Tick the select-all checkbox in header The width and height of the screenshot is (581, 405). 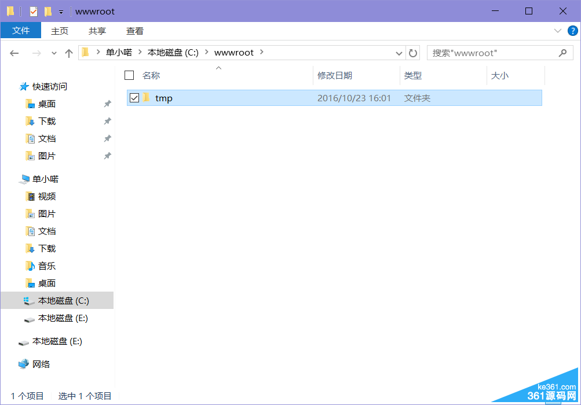point(129,76)
